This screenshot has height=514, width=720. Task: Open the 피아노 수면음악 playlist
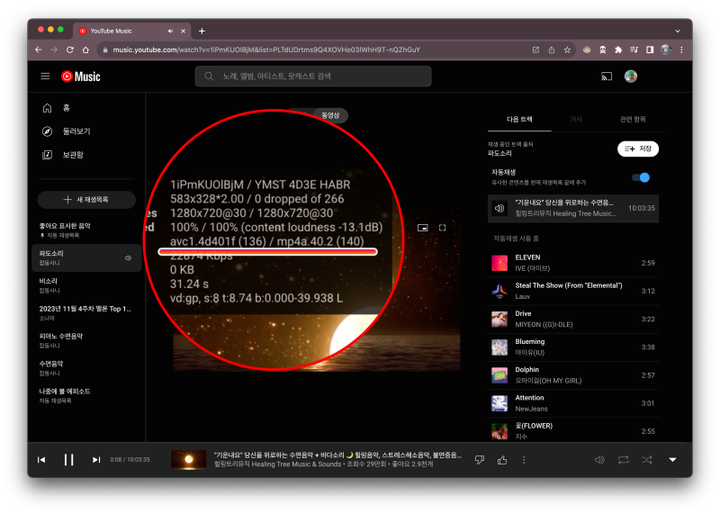(85, 340)
